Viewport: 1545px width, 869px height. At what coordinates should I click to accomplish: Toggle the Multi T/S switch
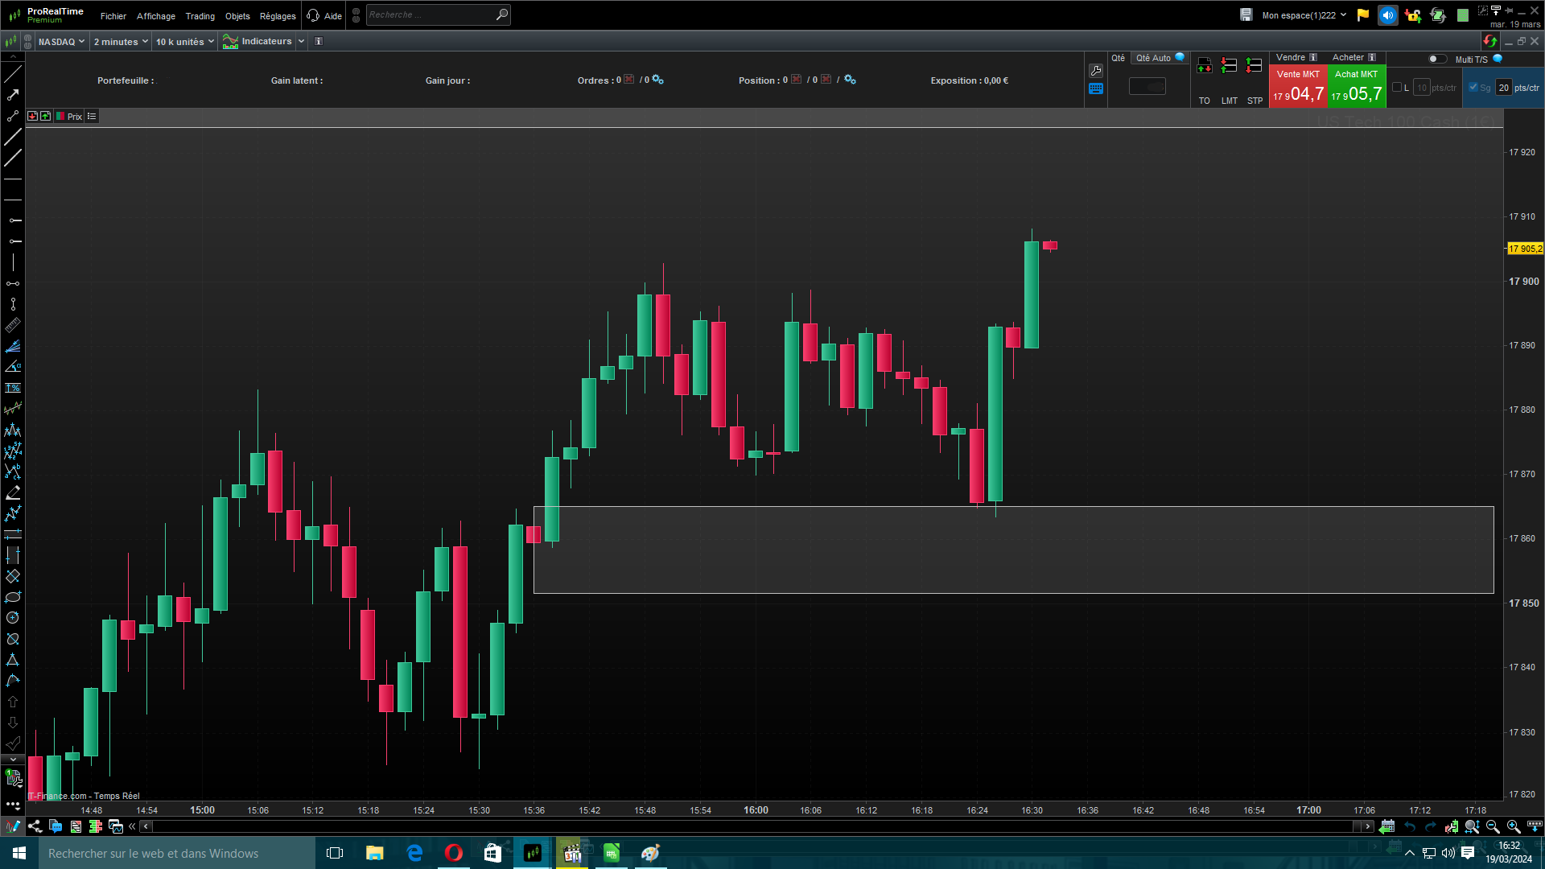tap(1436, 59)
